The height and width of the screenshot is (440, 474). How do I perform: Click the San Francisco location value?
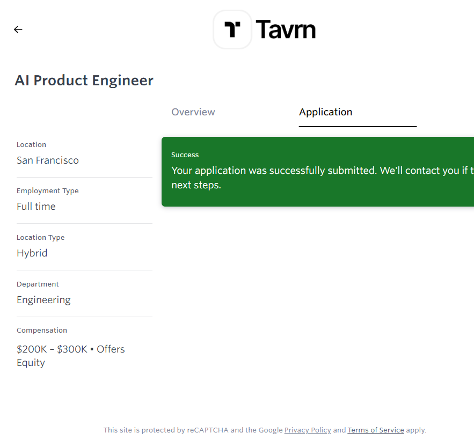click(48, 160)
